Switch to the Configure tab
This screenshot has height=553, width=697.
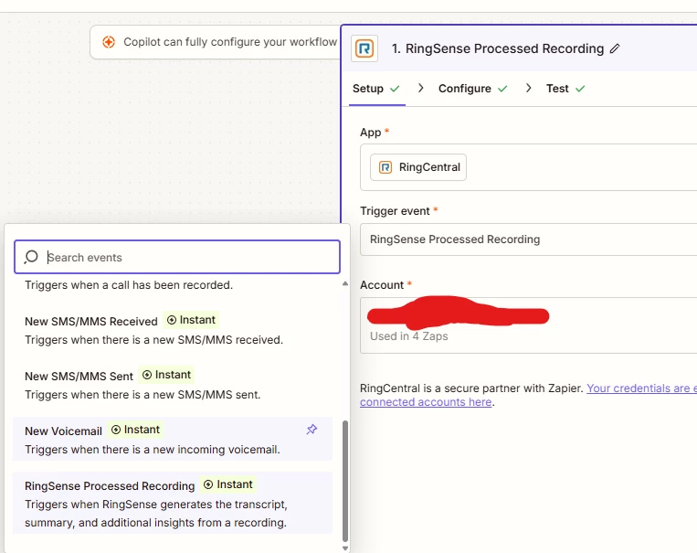pyautogui.click(x=473, y=89)
